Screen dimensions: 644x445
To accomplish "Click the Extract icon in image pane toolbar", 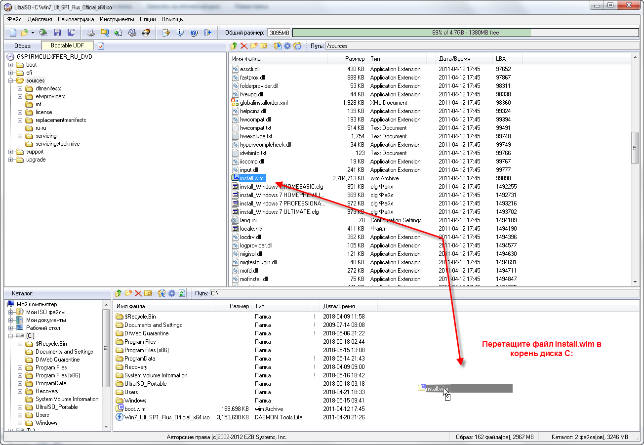I will tap(278, 46).
